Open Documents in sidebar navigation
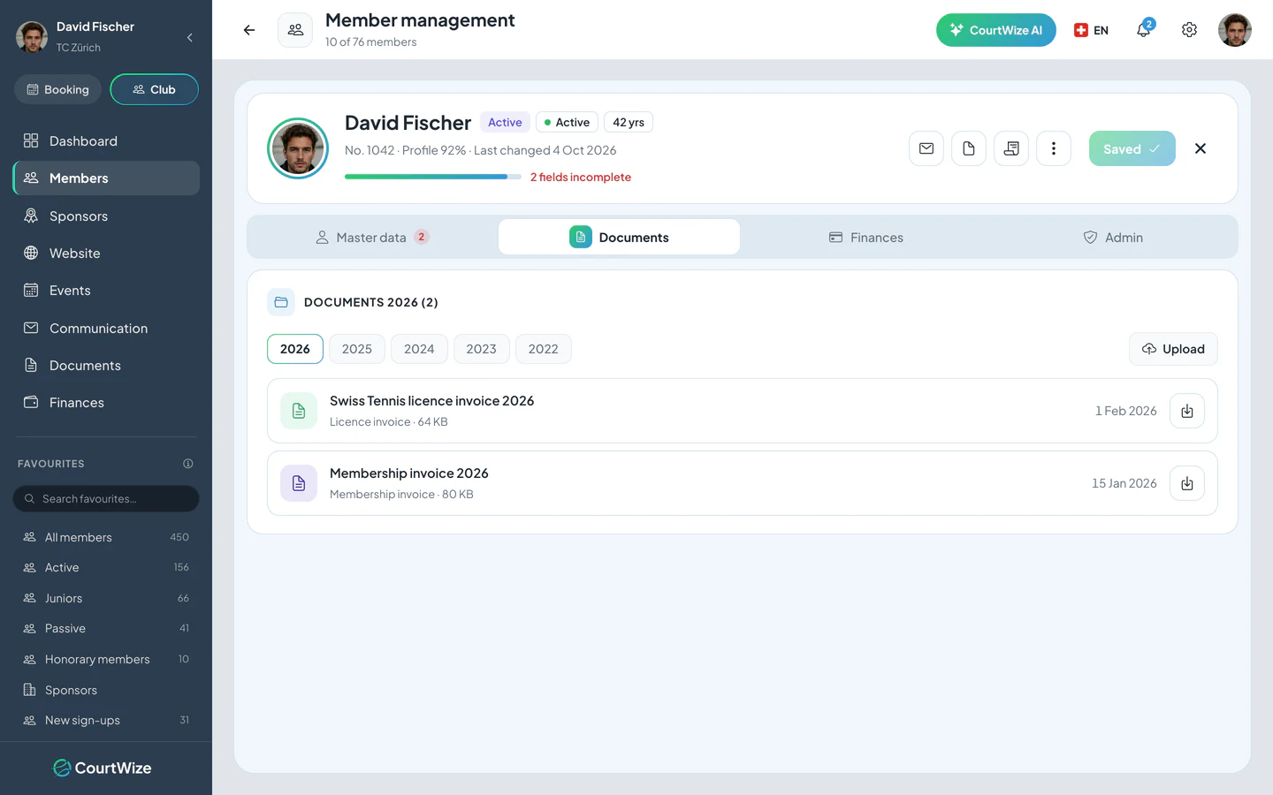This screenshot has height=795, width=1273. (106, 365)
